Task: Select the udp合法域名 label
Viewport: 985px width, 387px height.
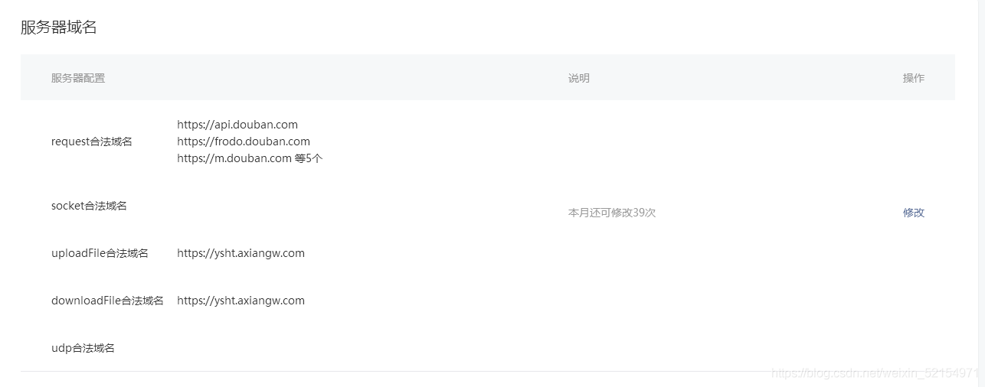Action: pos(83,348)
